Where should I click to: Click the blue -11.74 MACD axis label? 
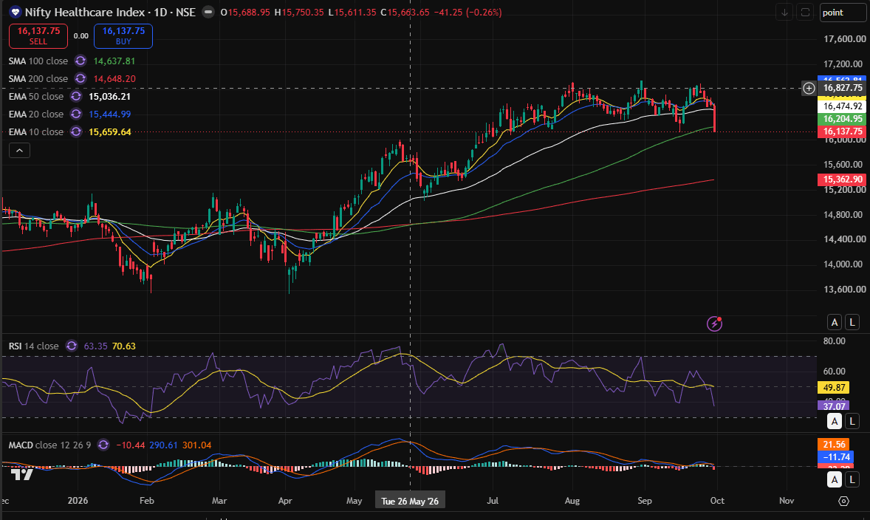pos(834,456)
